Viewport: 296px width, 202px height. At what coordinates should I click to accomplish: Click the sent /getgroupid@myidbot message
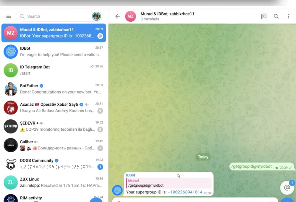251,167
